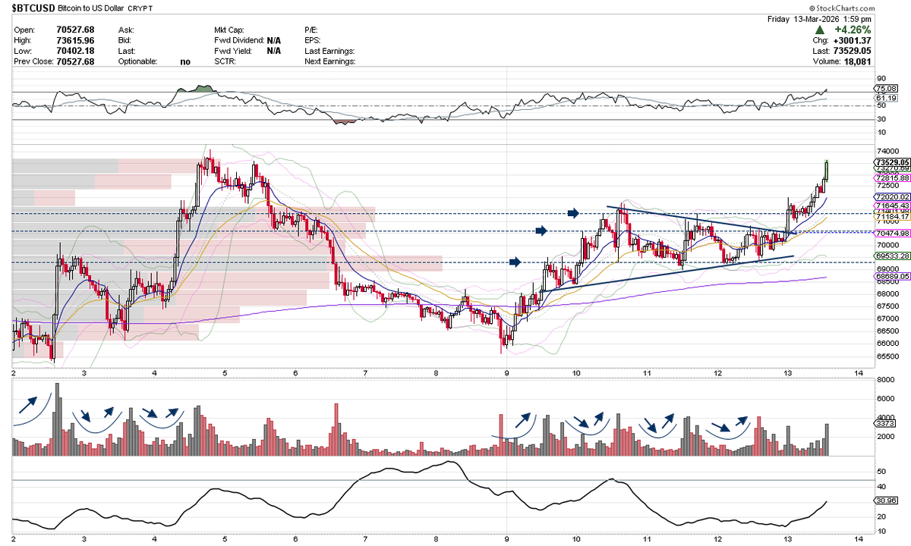Screen dimensions: 911x546
Task: Click the price tag 71645.43
Action: (x=892, y=206)
